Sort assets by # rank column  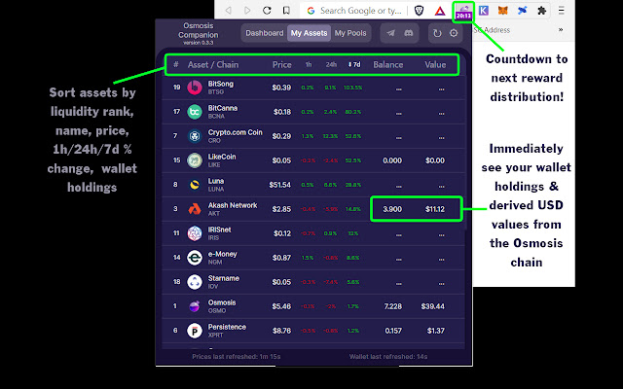point(176,65)
